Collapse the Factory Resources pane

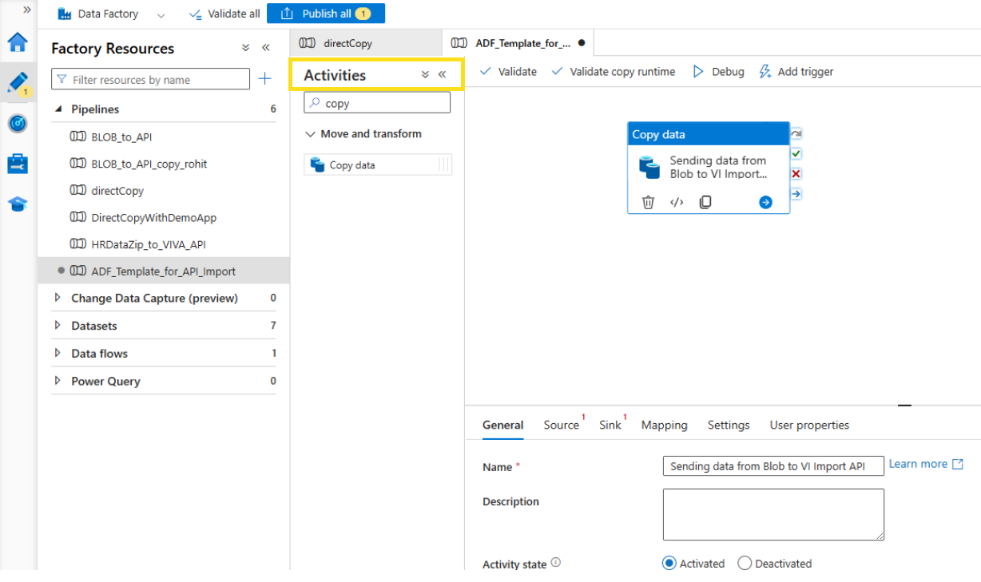266,48
